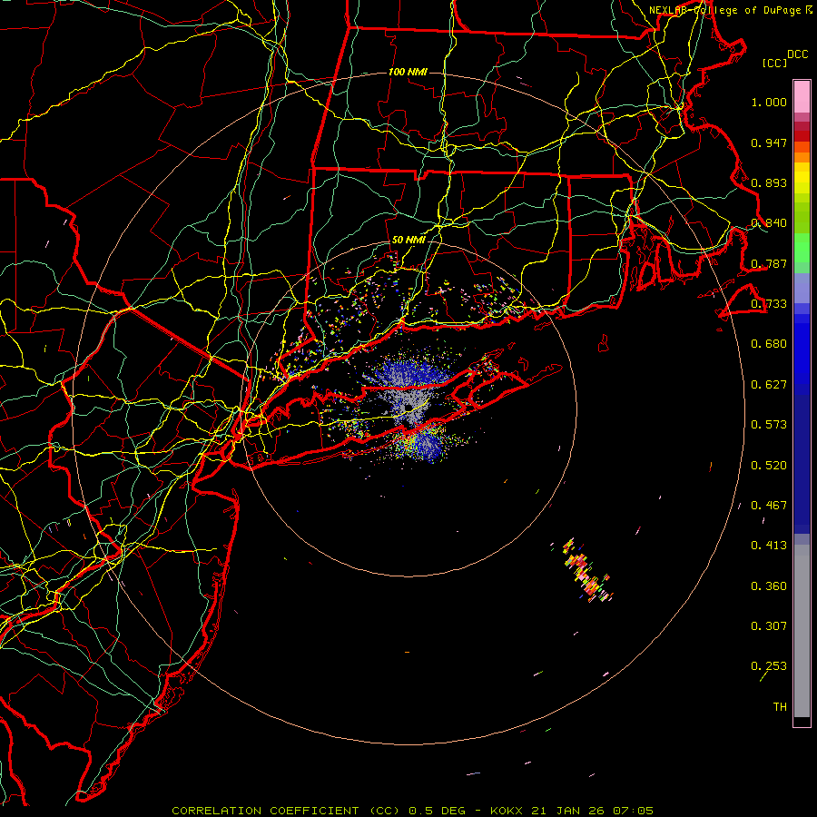Click the 0.893 scale value
Viewport: 817px width, 817px height.
[x=769, y=182]
